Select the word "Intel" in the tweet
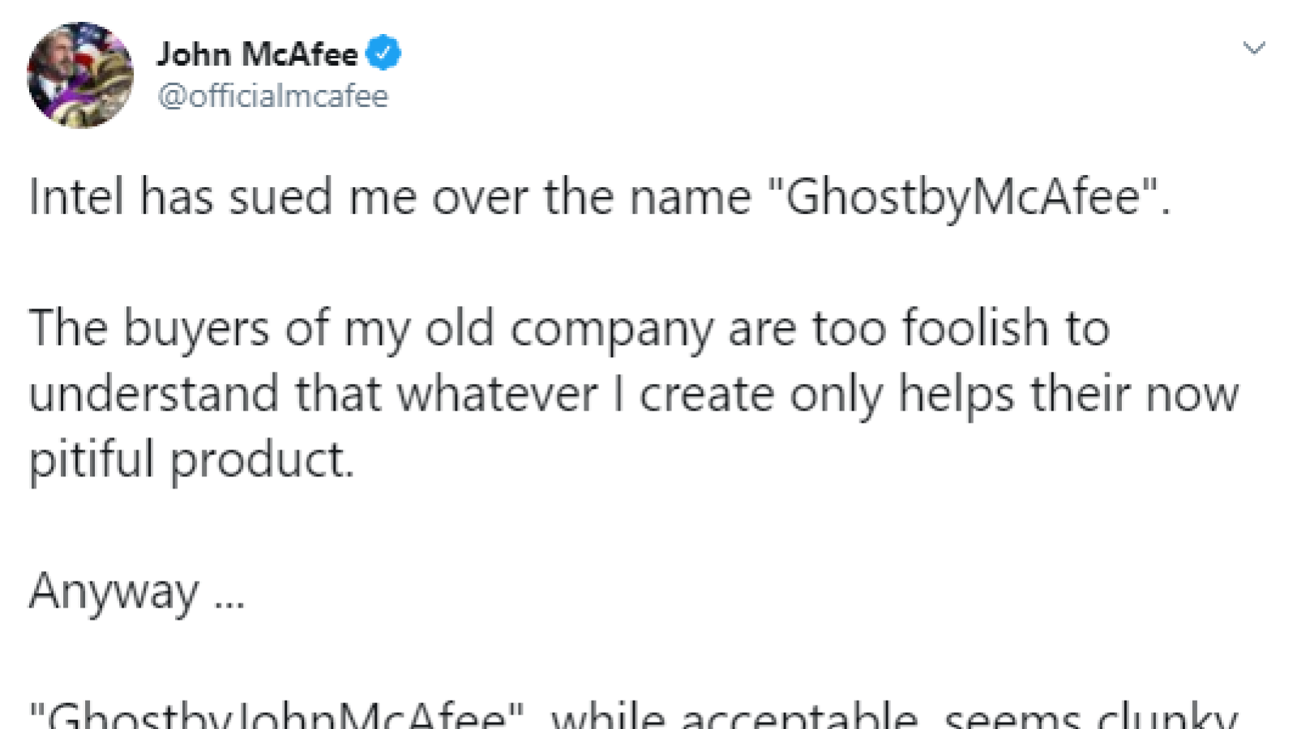This screenshot has width=1297, height=729. (77, 197)
